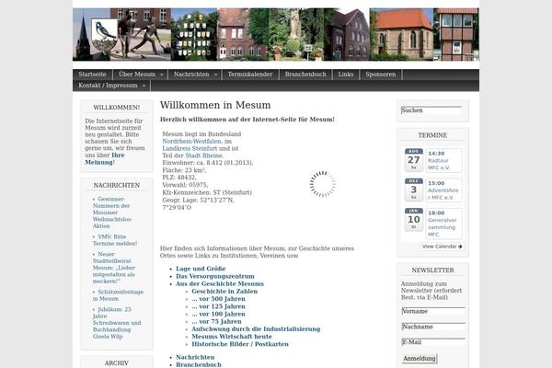Click the Willkommen in Mesum heading
552x368 pixels.
coord(215,105)
